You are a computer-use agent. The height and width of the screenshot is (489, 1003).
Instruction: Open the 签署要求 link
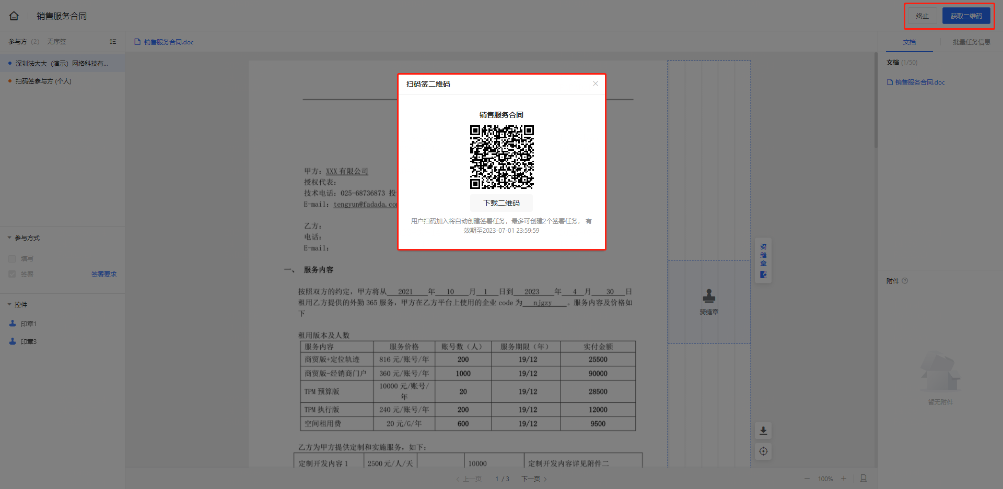pos(104,275)
